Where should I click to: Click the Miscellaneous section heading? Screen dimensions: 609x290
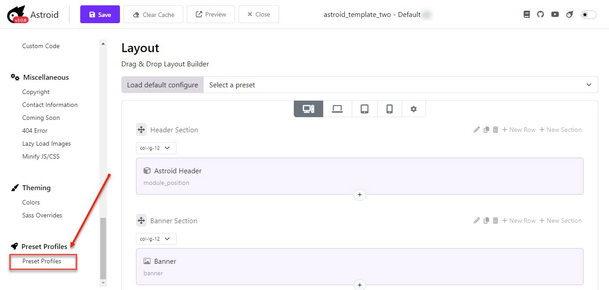(x=40, y=77)
